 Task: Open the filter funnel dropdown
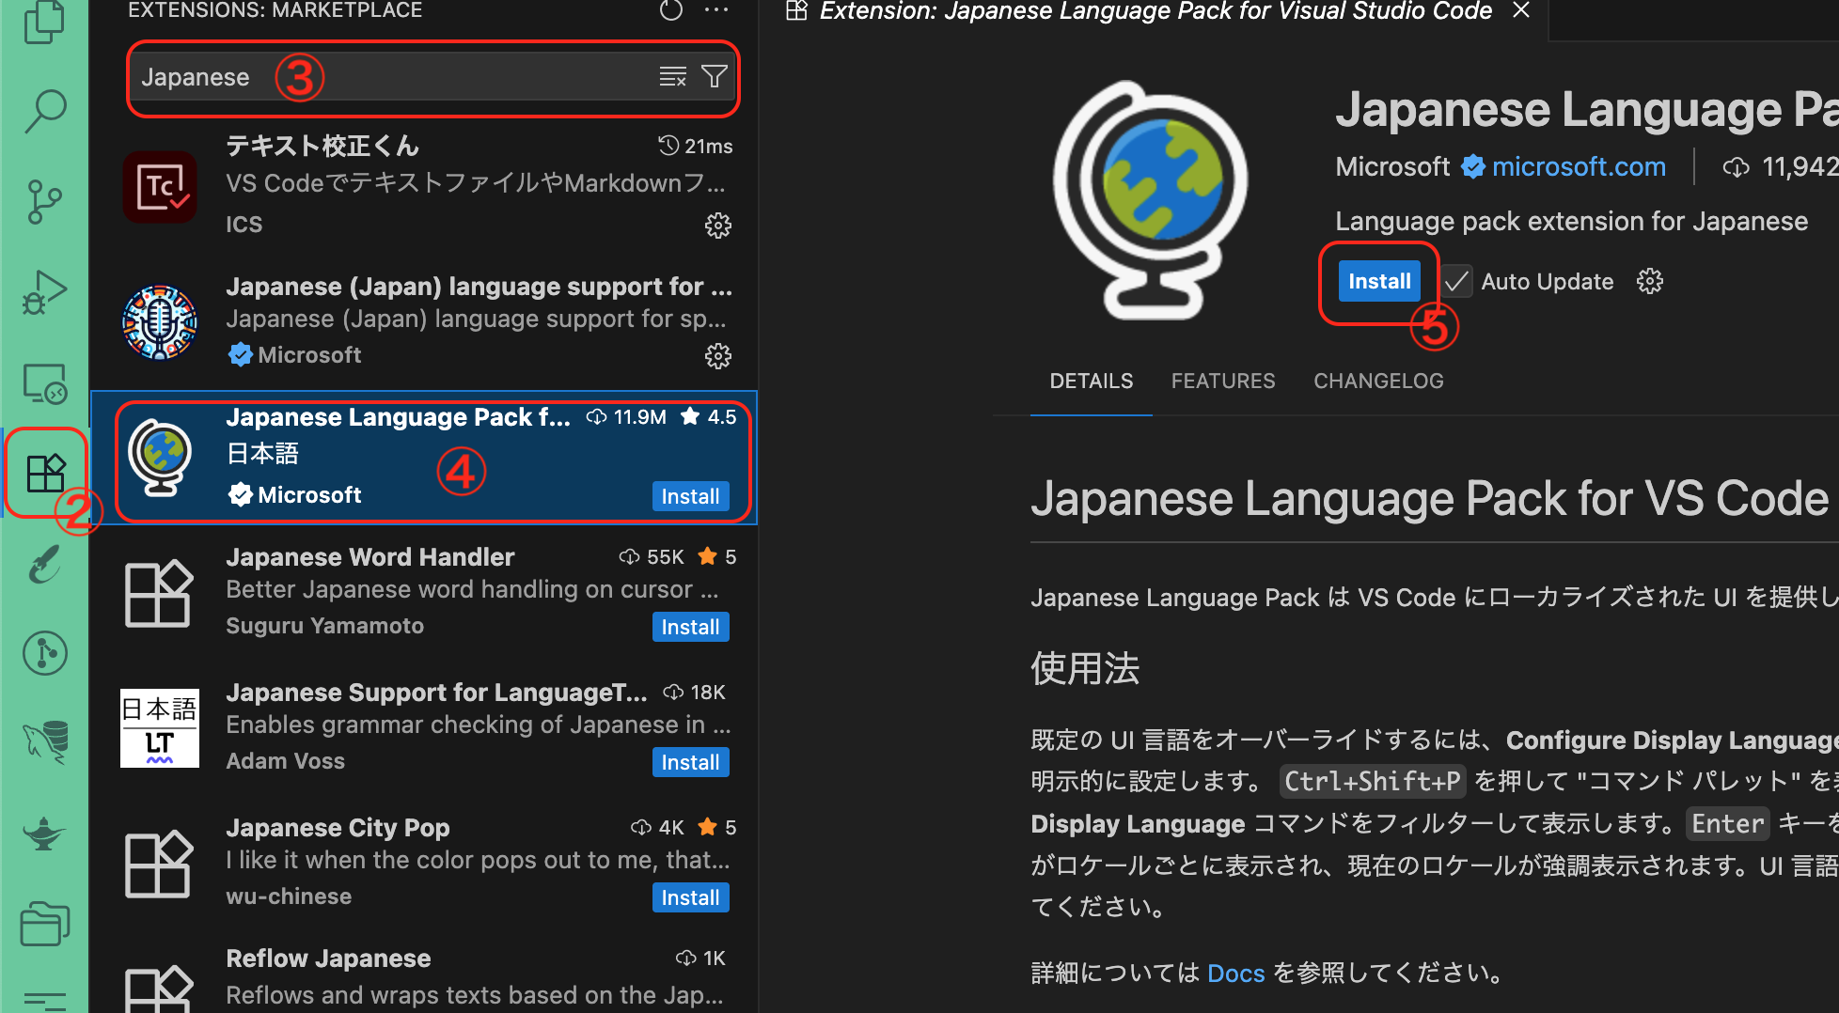pyautogui.click(x=714, y=76)
